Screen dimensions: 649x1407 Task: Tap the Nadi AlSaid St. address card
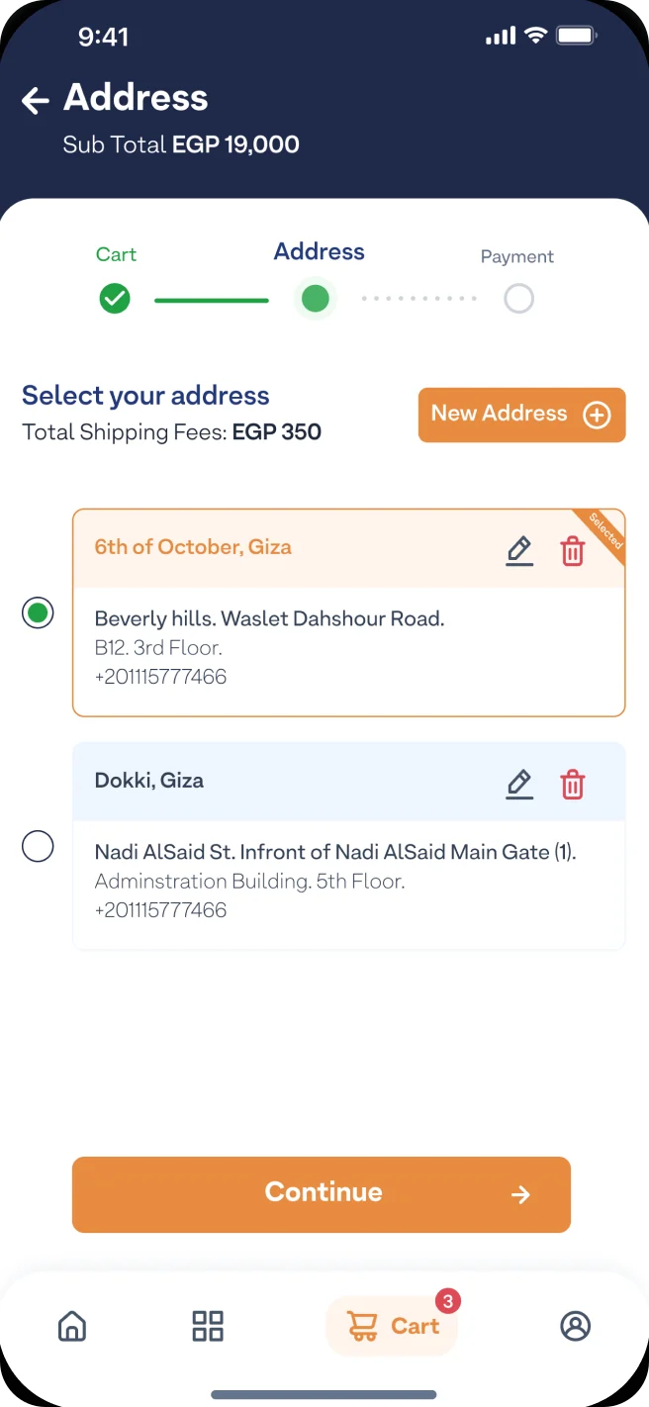point(349,846)
